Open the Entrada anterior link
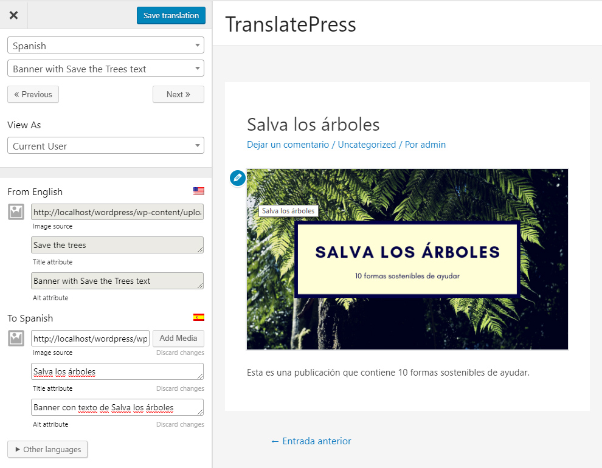 (x=311, y=441)
